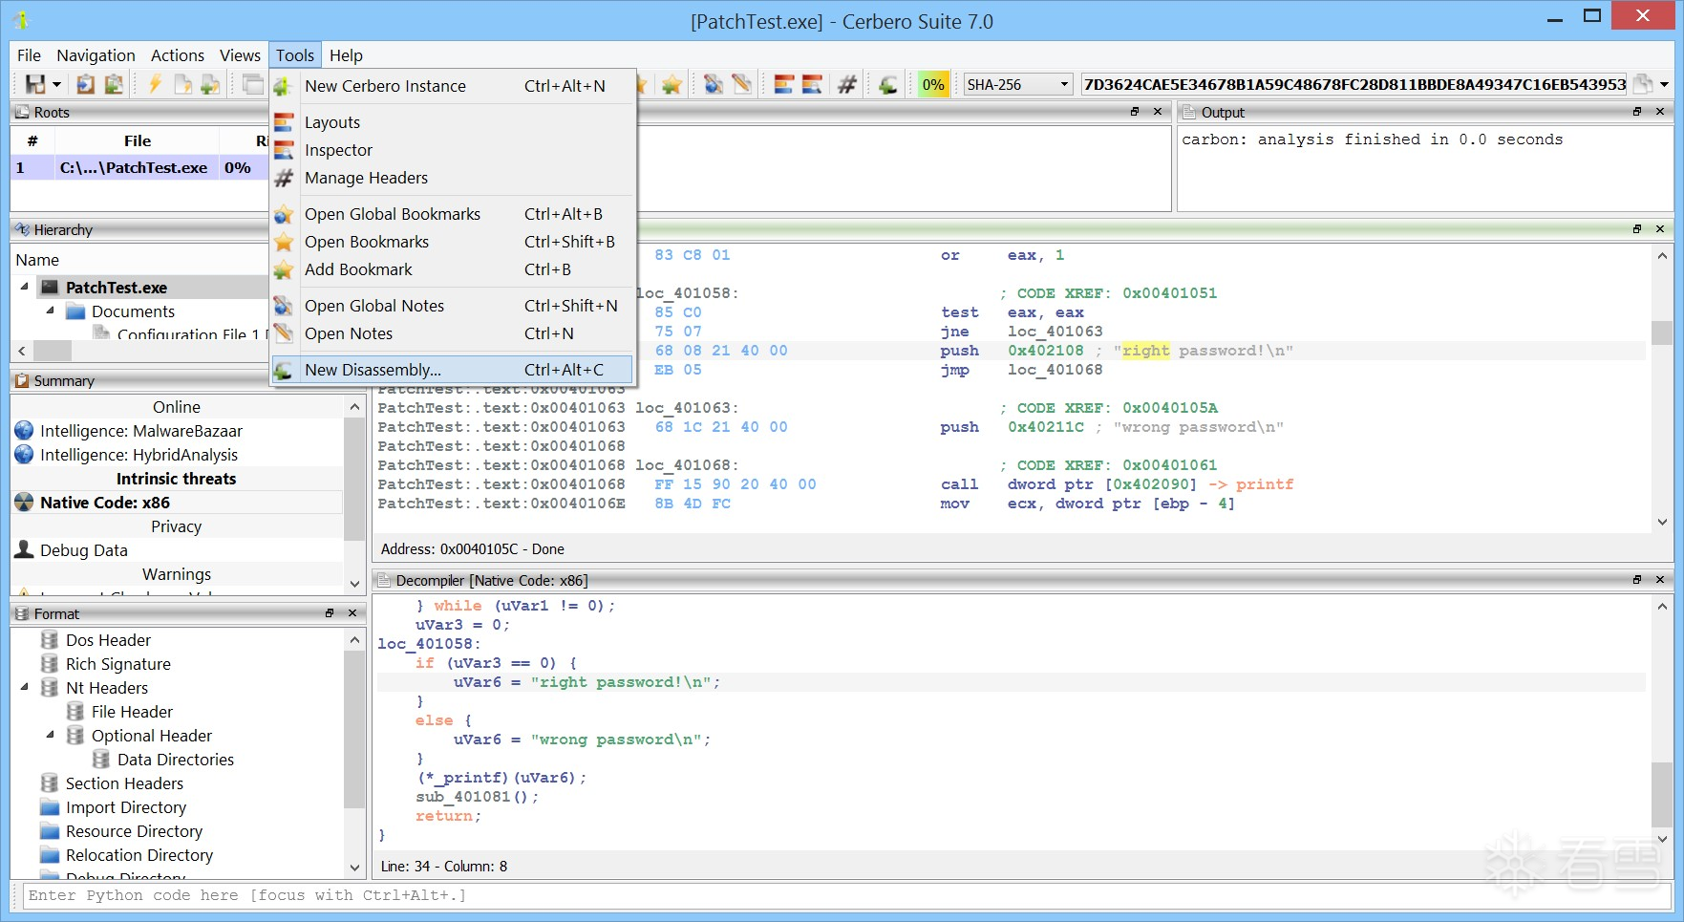Click the Save icon in the toolbar

pos(35,85)
